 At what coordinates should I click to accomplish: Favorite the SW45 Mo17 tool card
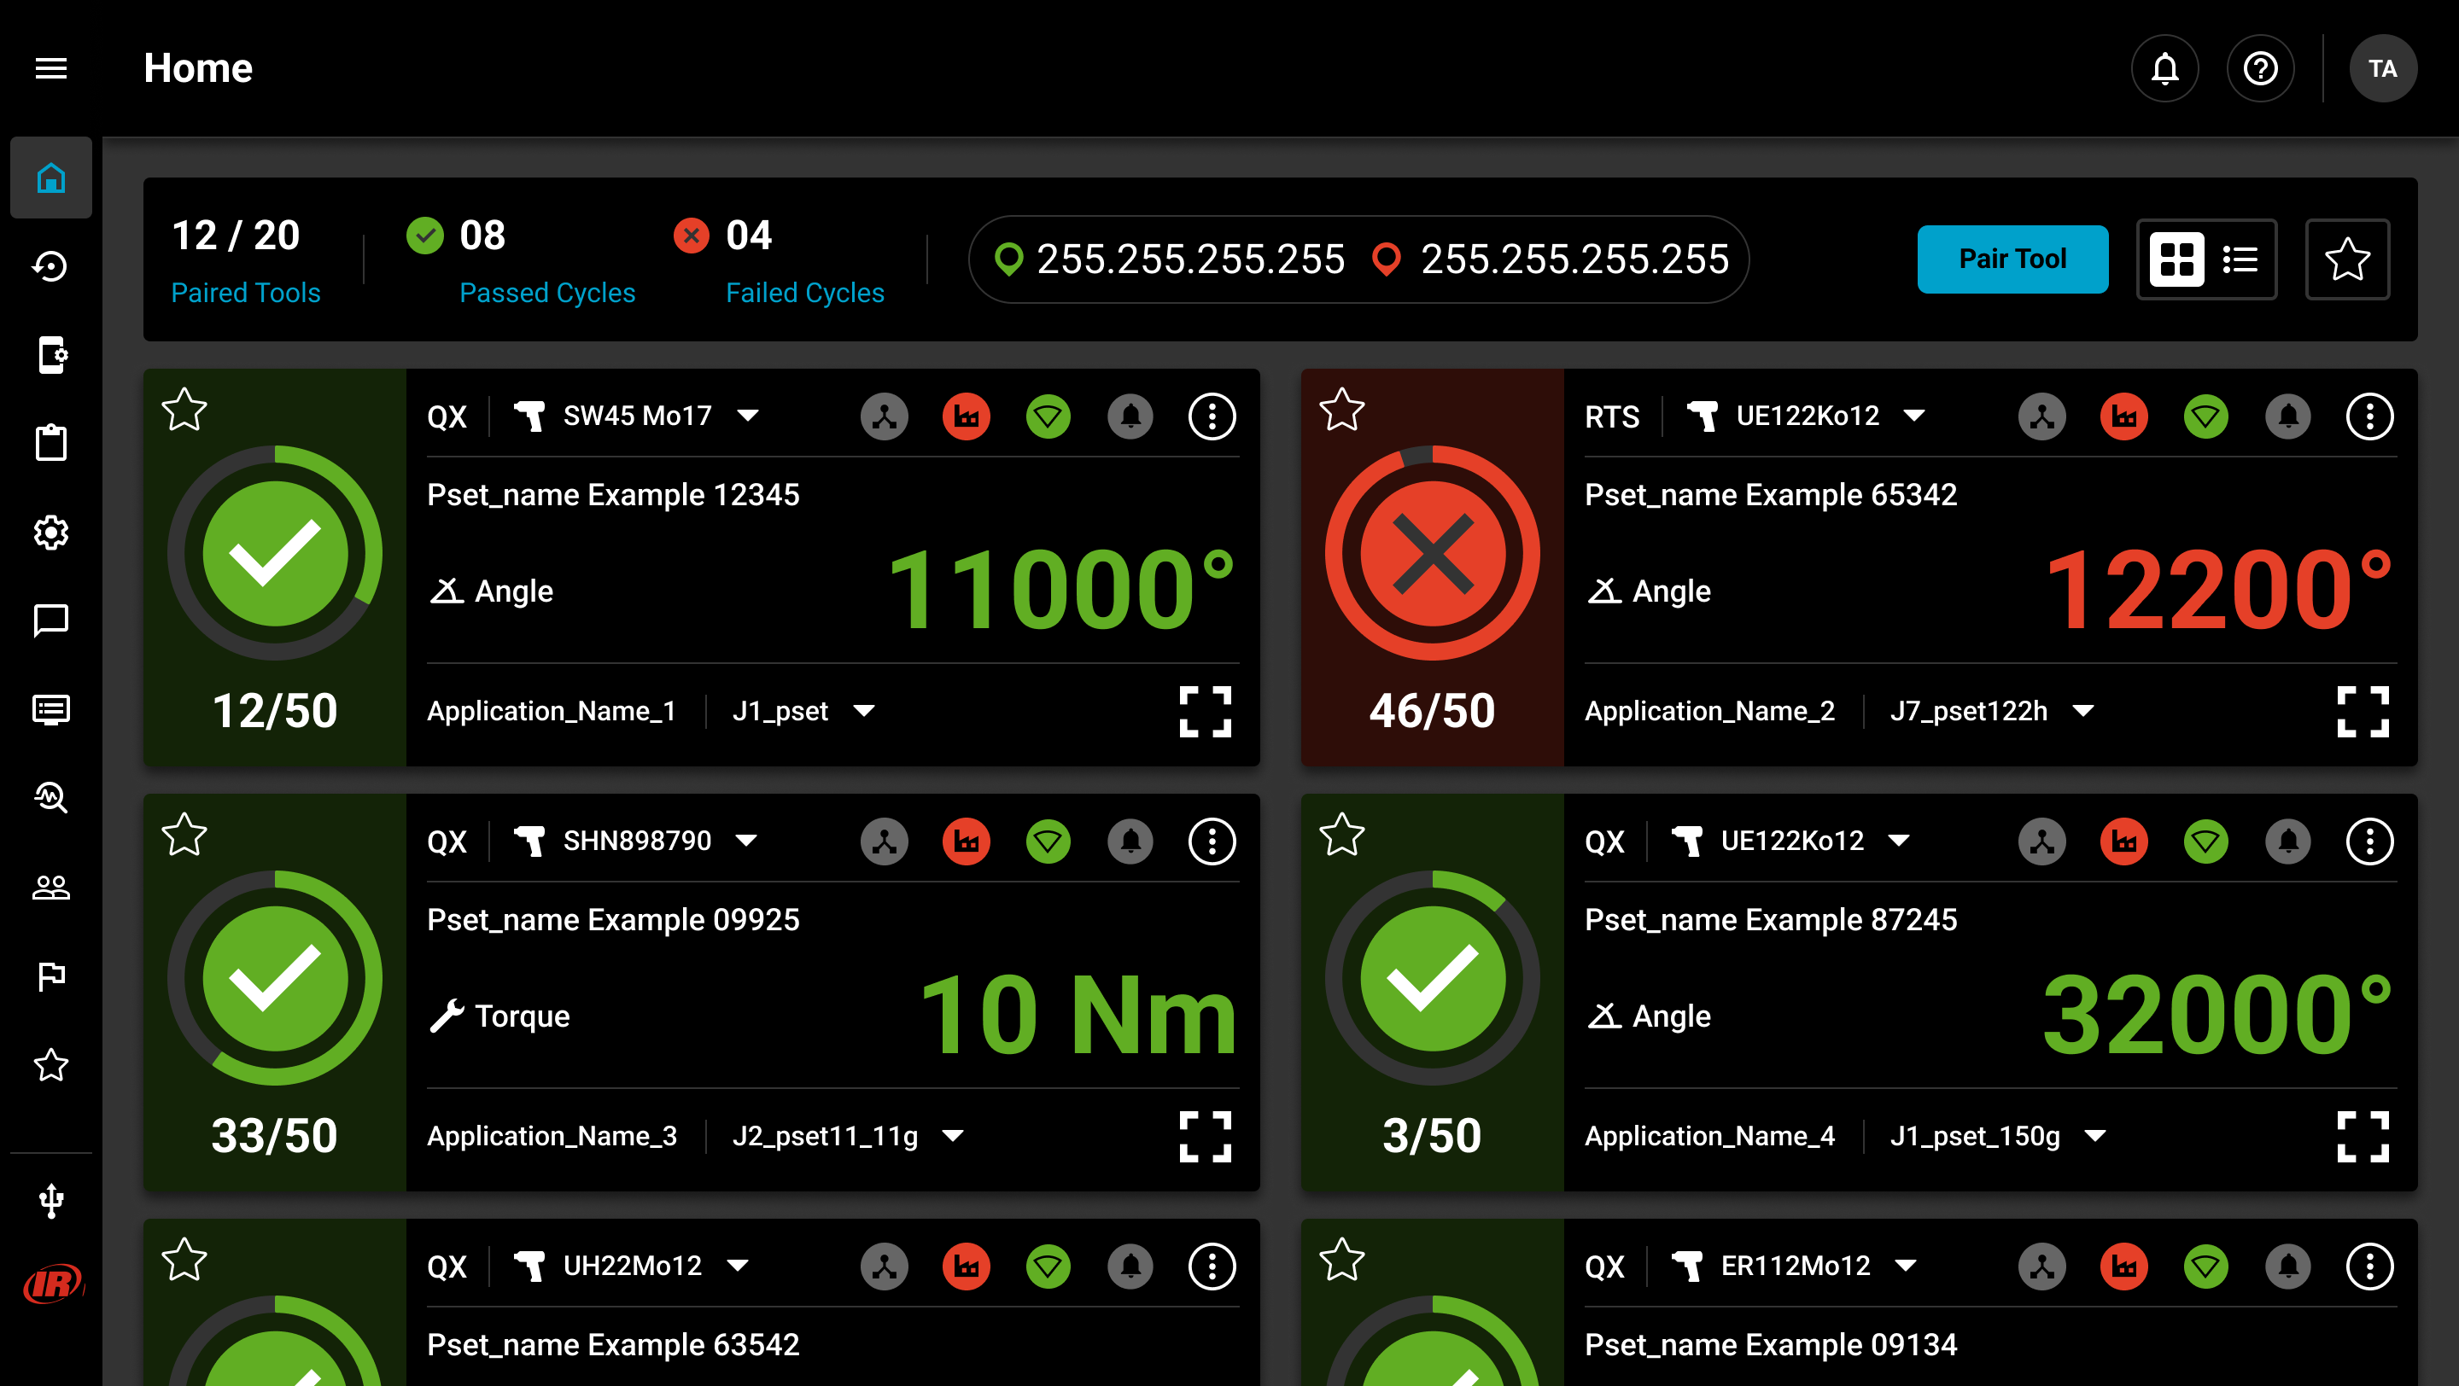[x=184, y=411]
